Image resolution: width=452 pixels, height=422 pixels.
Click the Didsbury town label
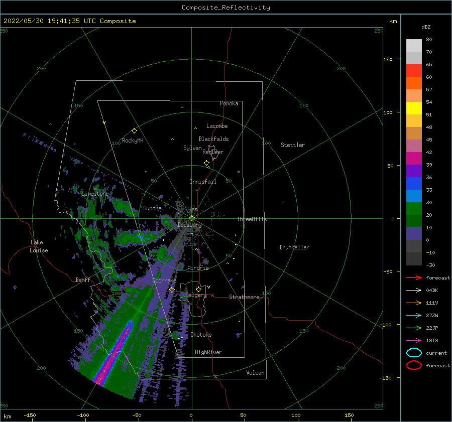pyautogui.click(x=190, y=225)
